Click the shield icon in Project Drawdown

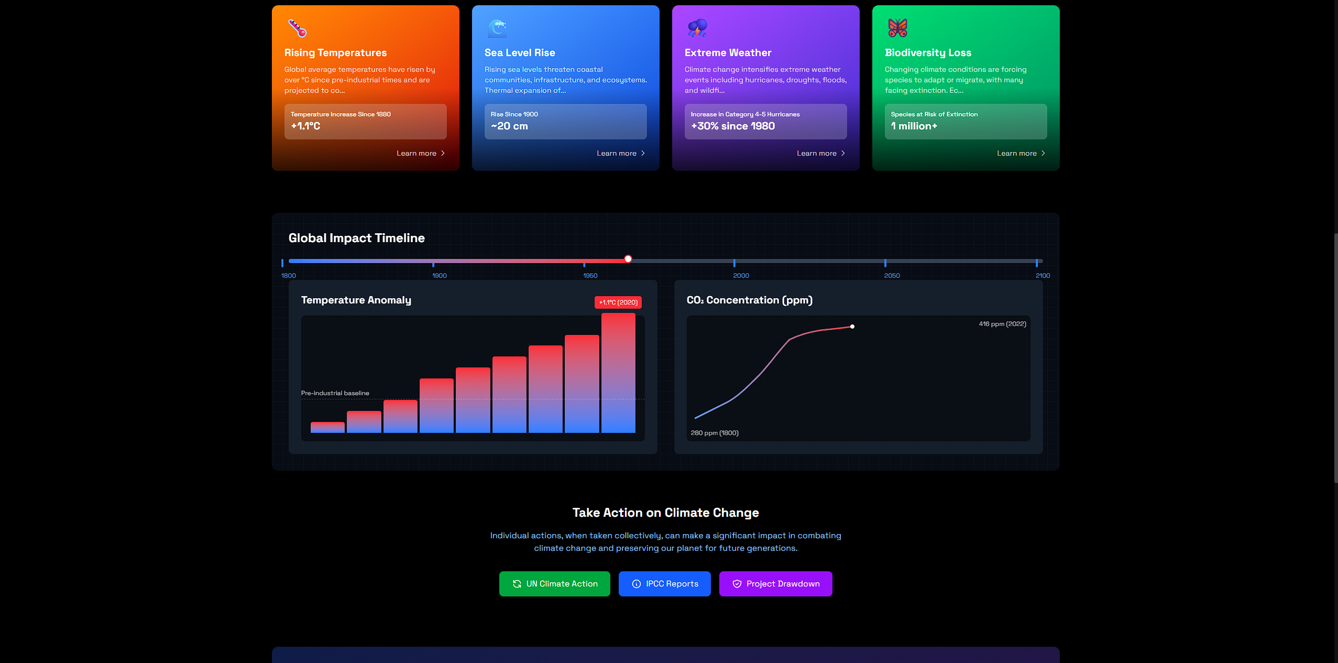[x=737, y=584]
